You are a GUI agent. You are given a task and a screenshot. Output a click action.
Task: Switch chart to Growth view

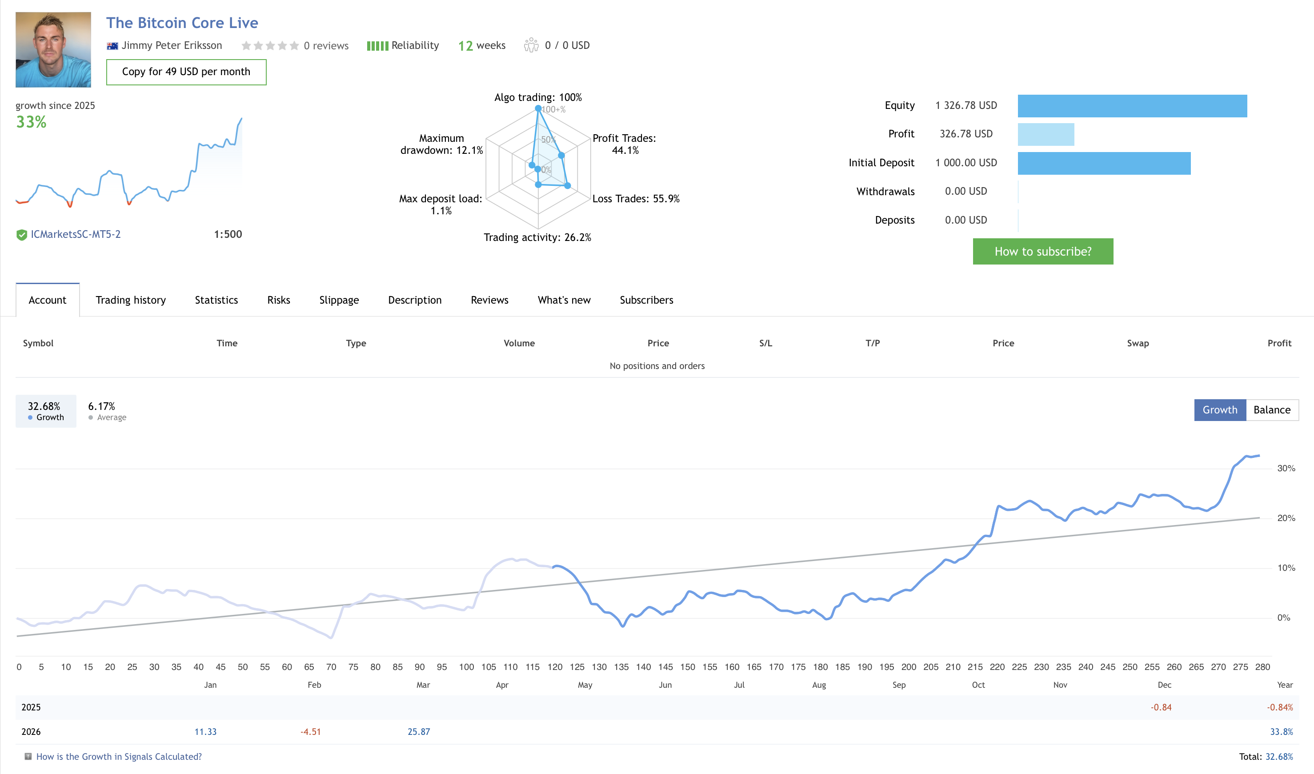pos(1219,410)
